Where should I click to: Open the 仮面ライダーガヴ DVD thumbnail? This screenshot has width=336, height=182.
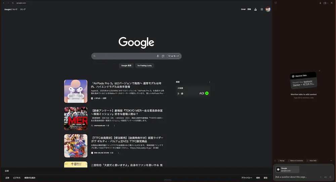(76, 146)
